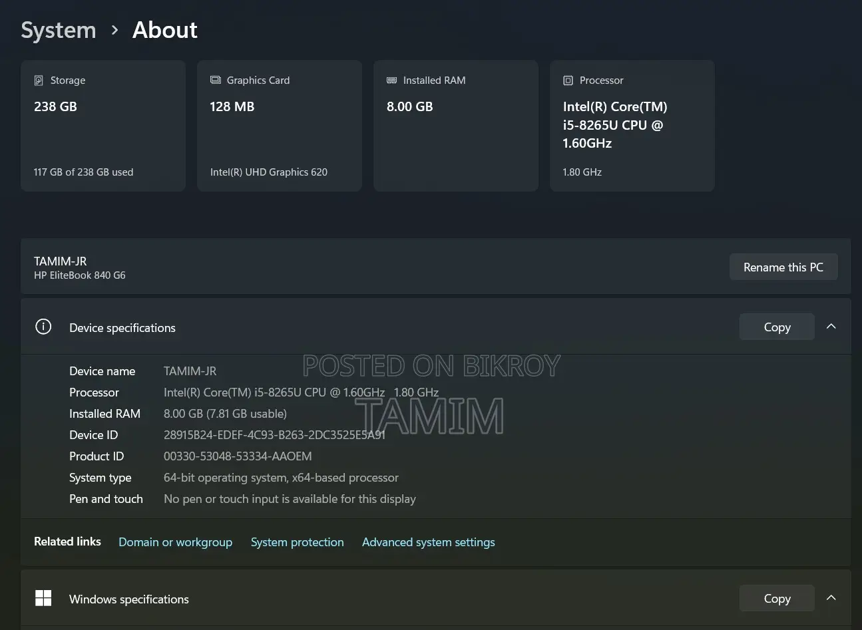Open the Processor i5-8265U card
The image size is (862, 630).
click(x=632, y=126)
